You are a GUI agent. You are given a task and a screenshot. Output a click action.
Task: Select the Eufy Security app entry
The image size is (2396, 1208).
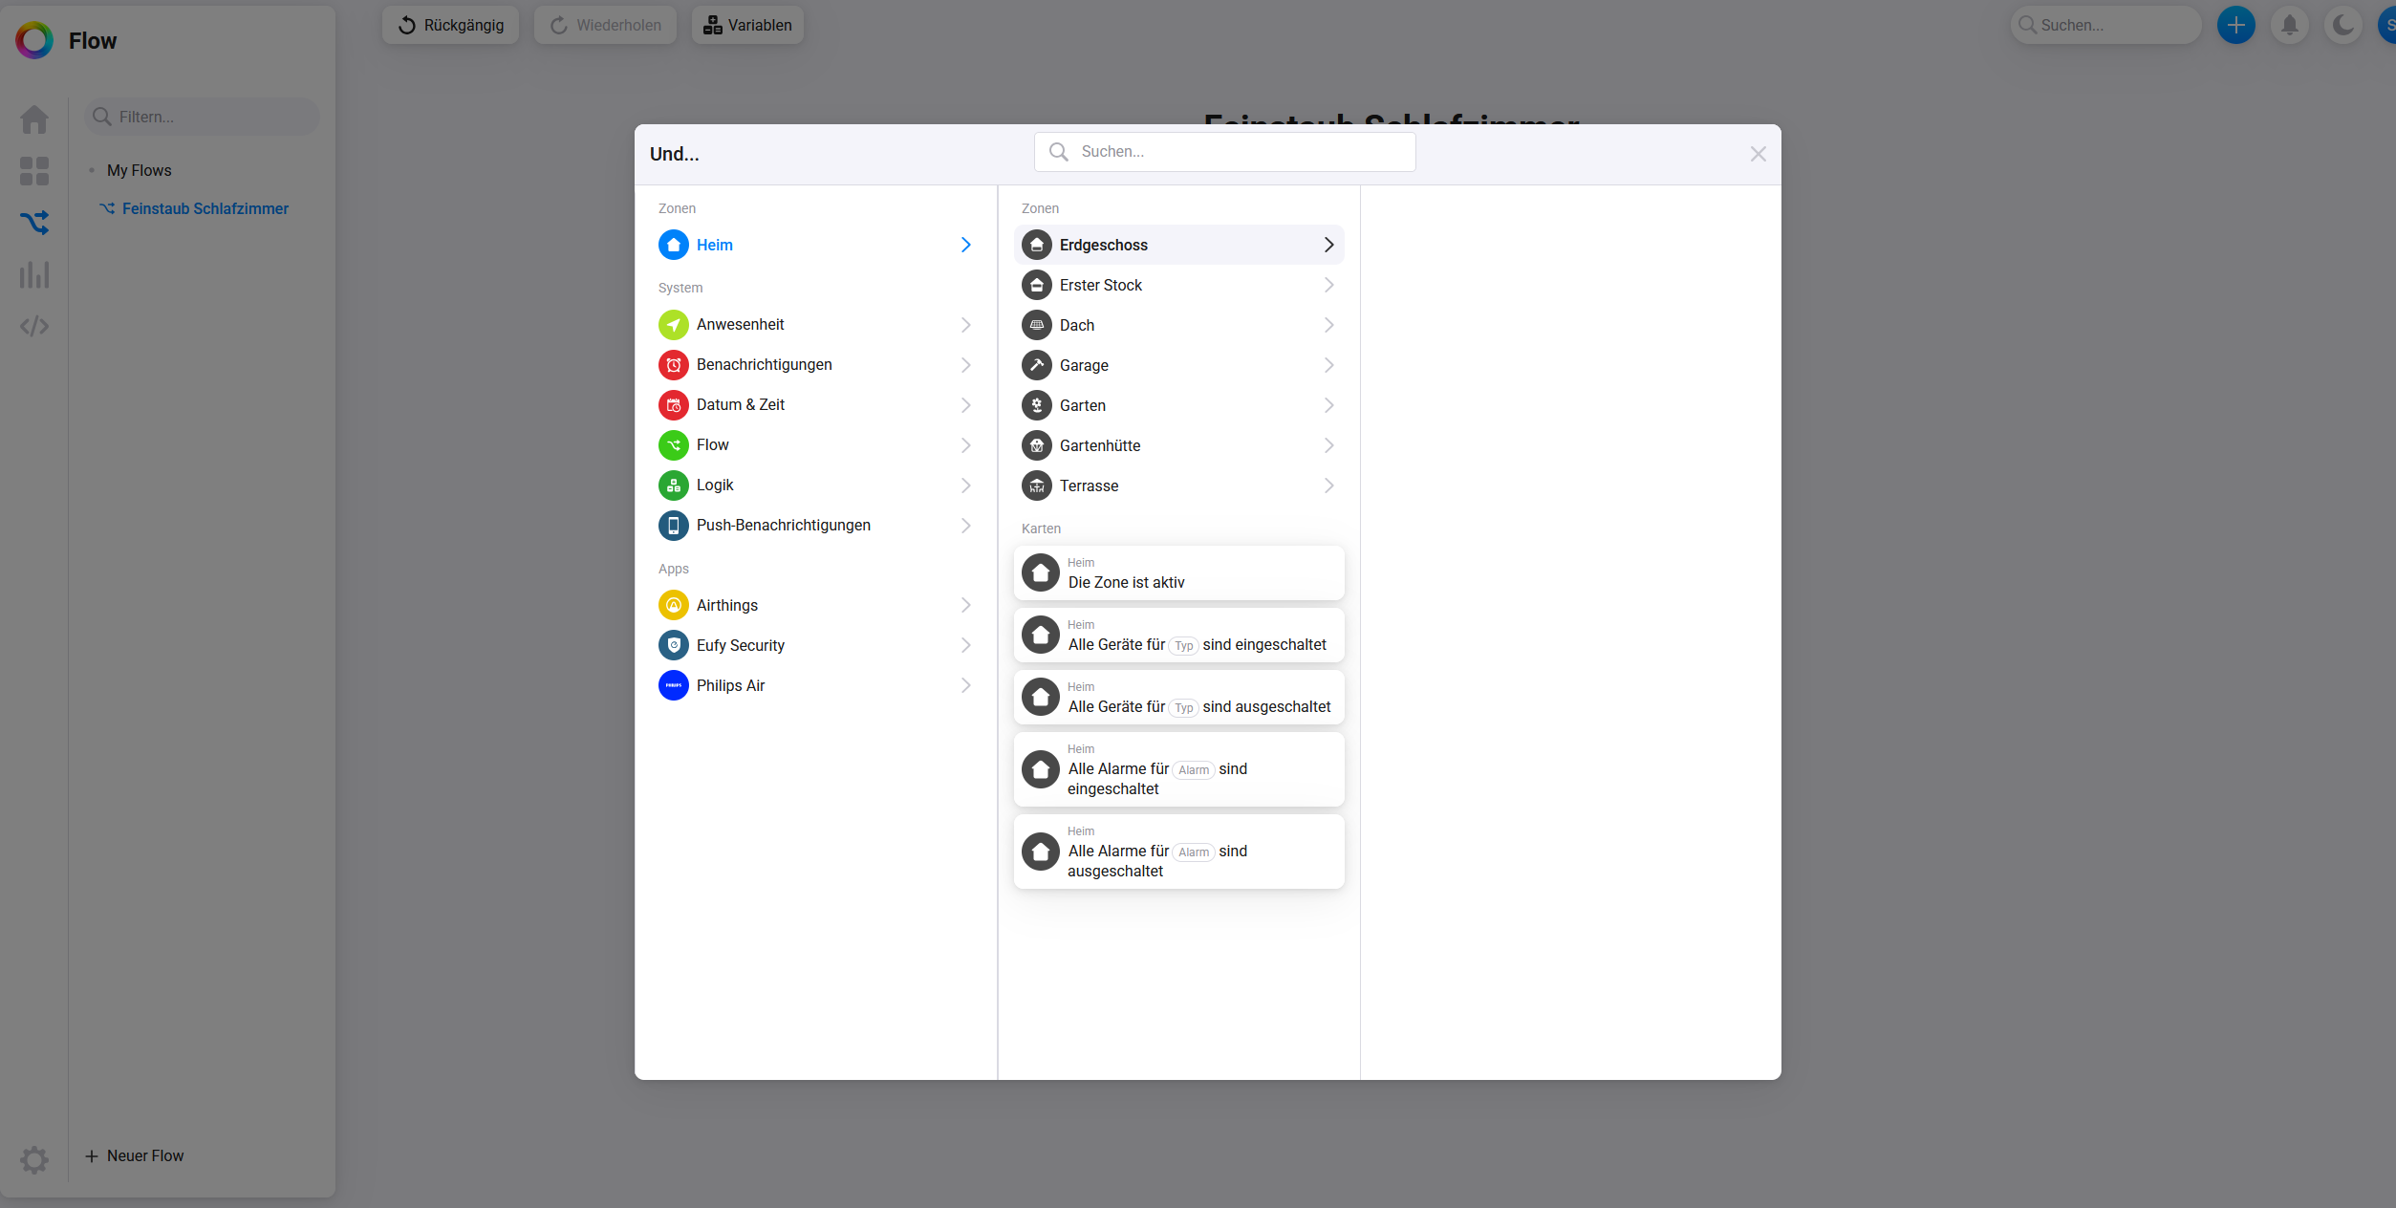(x=741, y=645)
